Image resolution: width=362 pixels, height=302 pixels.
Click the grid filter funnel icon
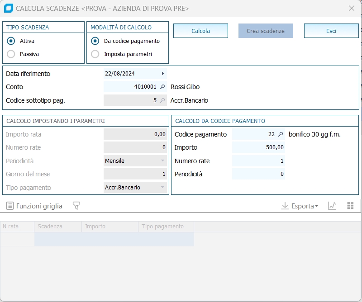76,206
